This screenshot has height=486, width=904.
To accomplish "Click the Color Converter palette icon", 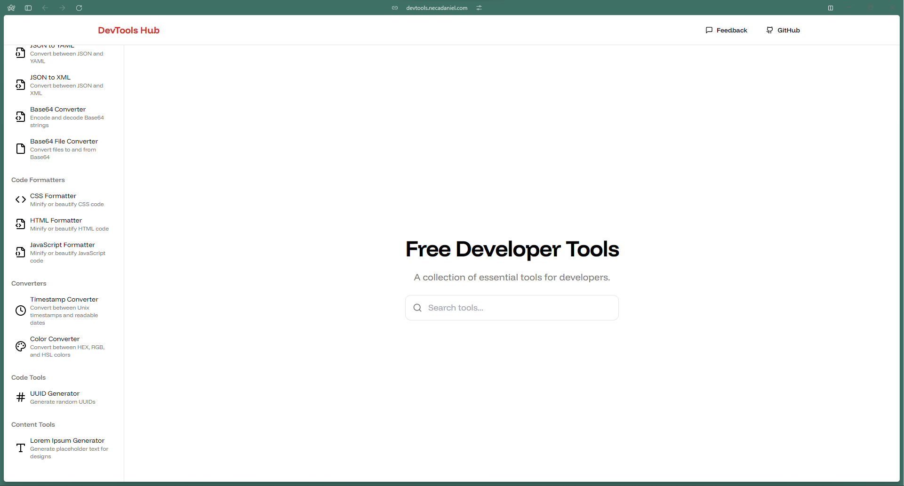I will tap(20, 346).
